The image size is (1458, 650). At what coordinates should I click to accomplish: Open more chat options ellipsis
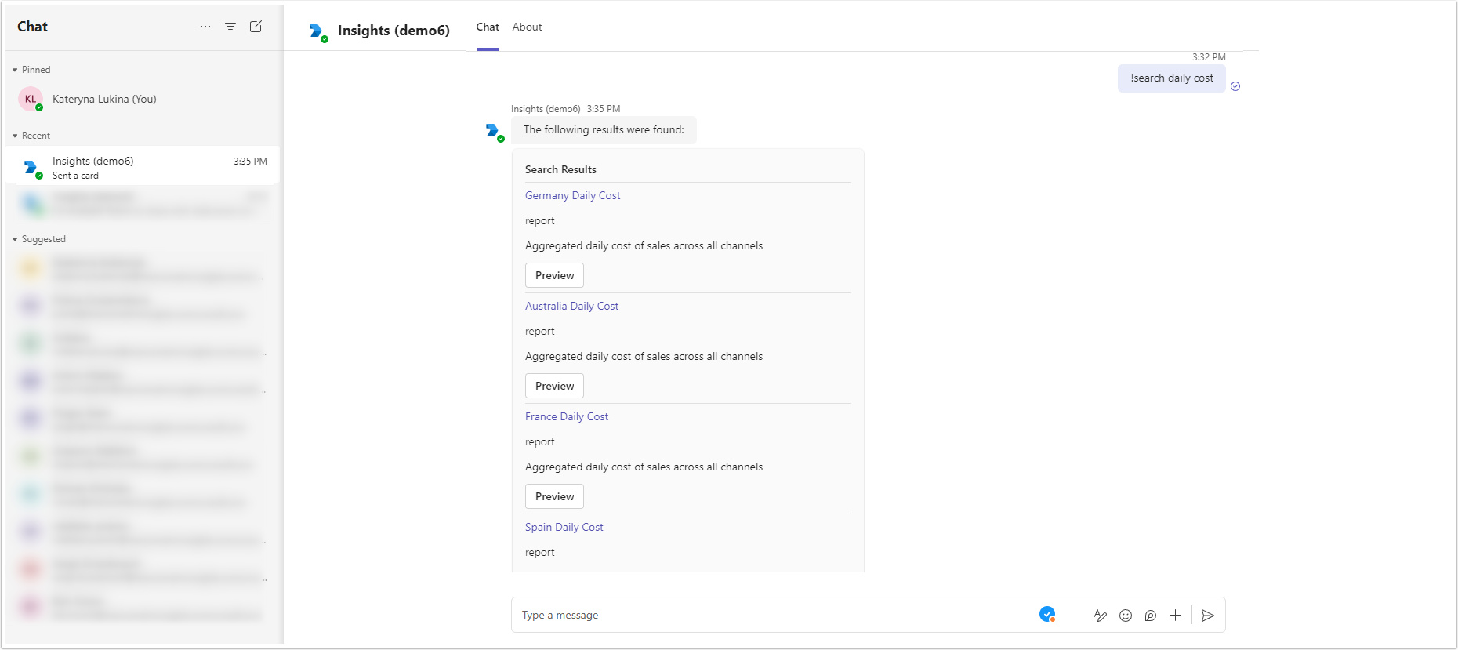click(x=205, y=27)
